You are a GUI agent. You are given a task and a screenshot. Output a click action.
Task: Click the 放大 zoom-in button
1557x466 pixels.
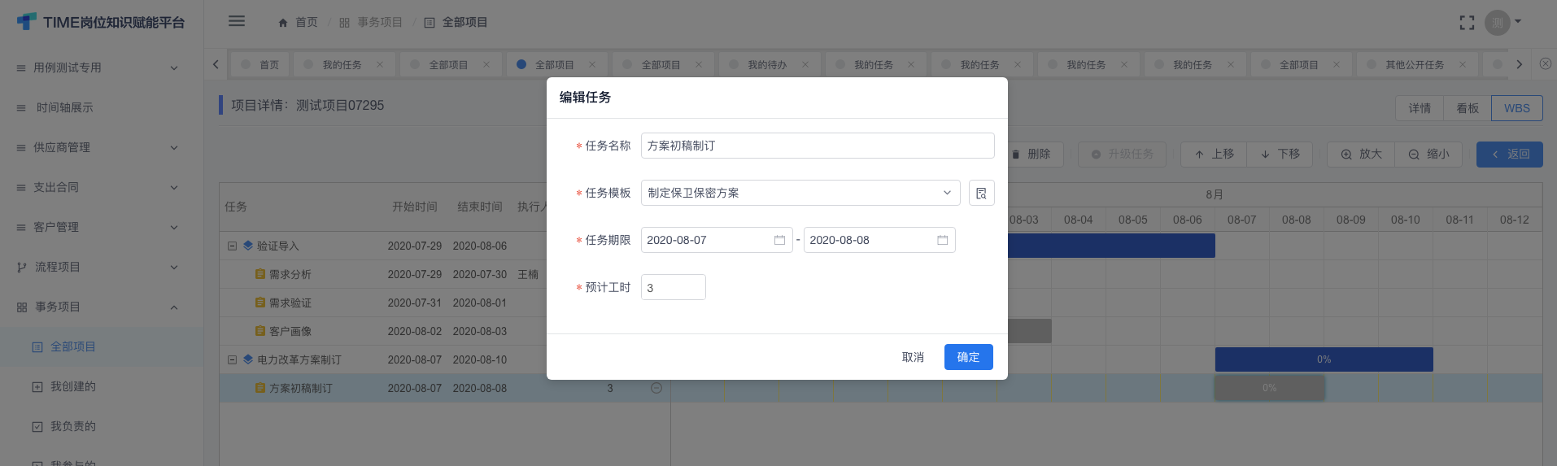point(1362,154)
